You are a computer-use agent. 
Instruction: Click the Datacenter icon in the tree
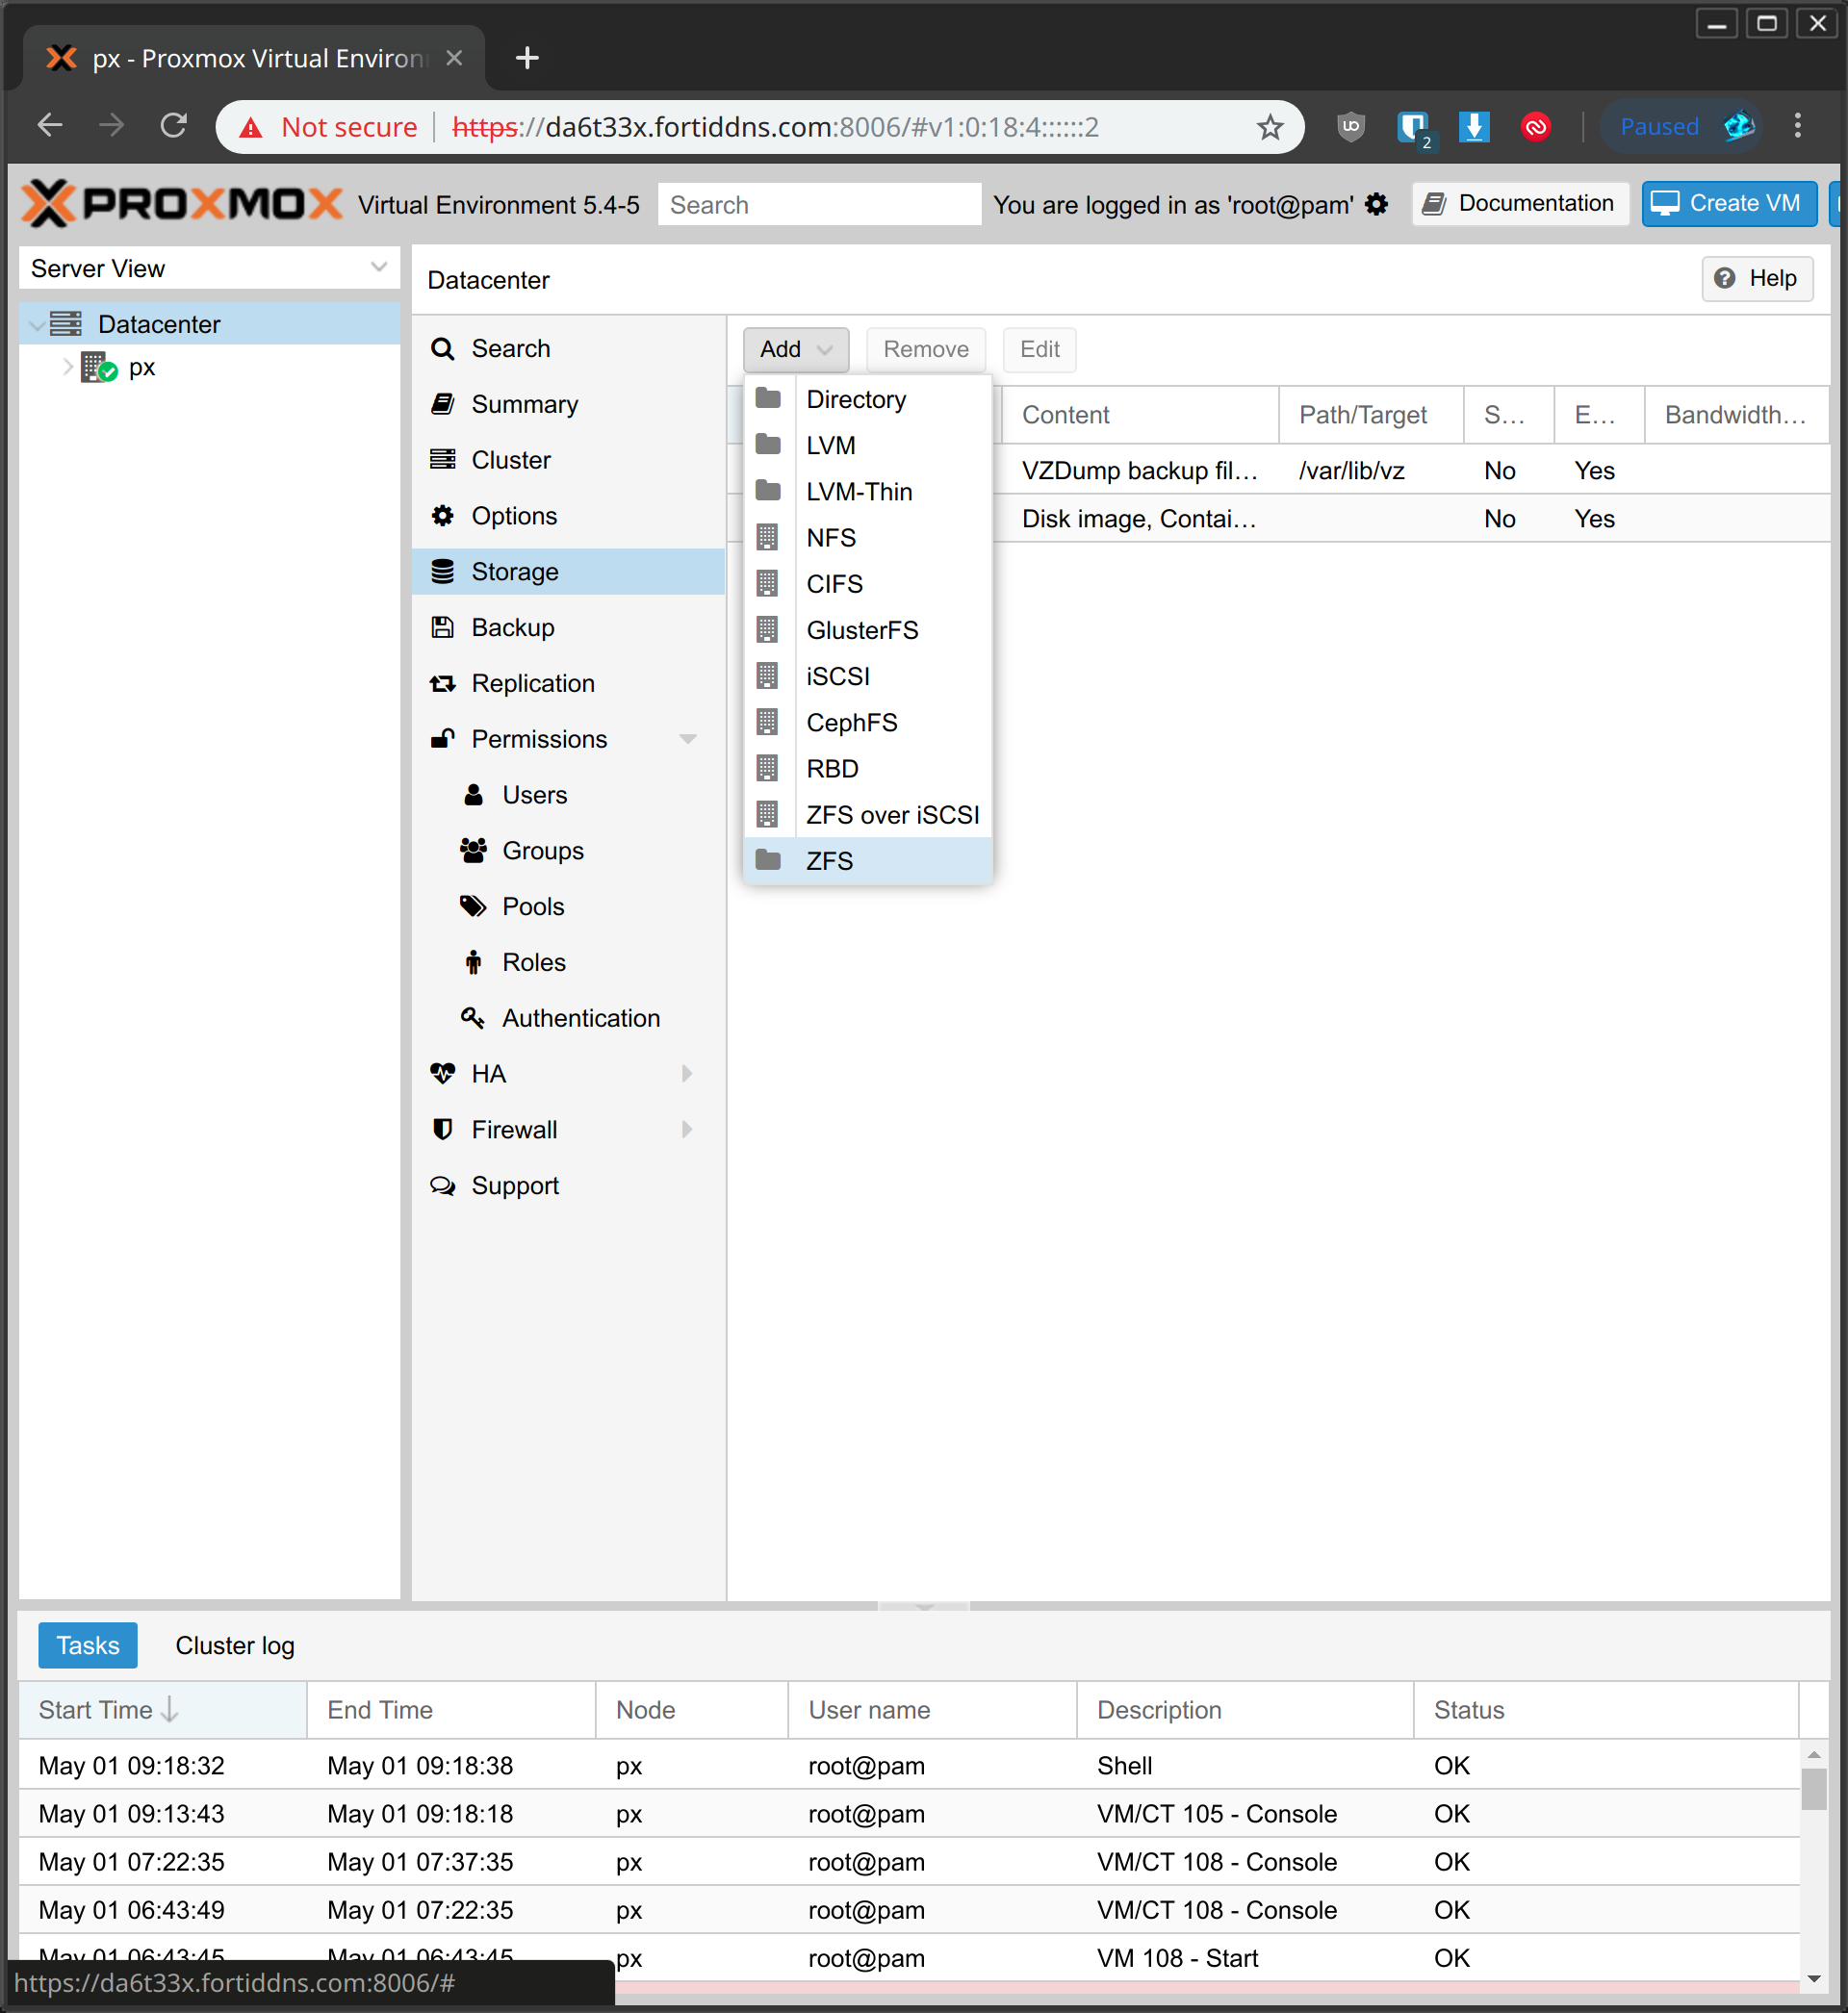click(66, 324)
